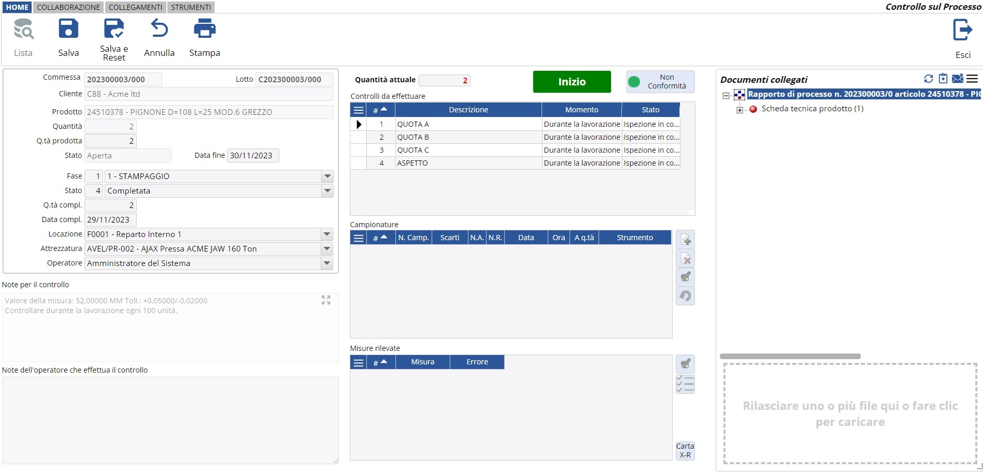Open the Operatore dropdown arrow
The width and height of the screenshot is (983, 472).
click(327, 263)
